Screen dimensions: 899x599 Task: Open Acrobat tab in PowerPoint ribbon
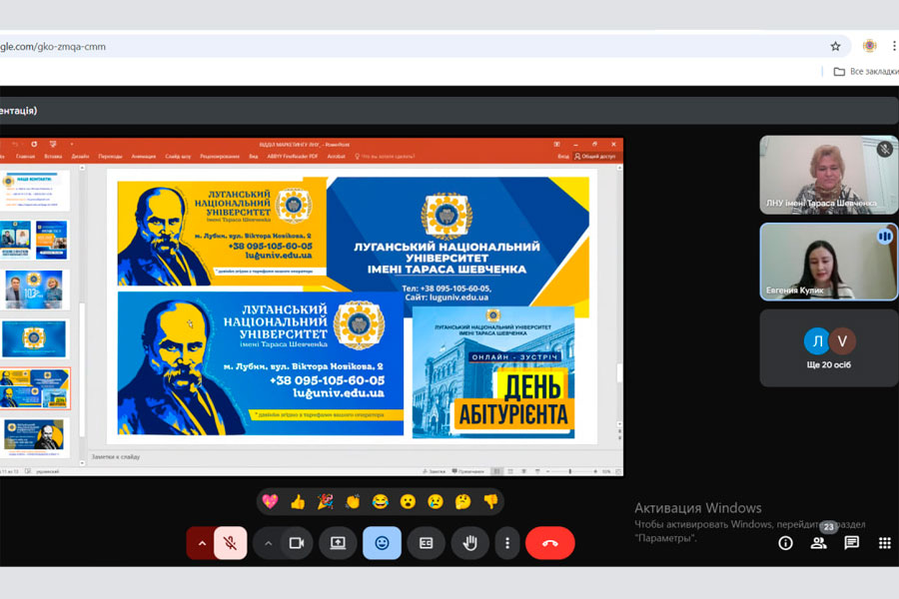336,156
